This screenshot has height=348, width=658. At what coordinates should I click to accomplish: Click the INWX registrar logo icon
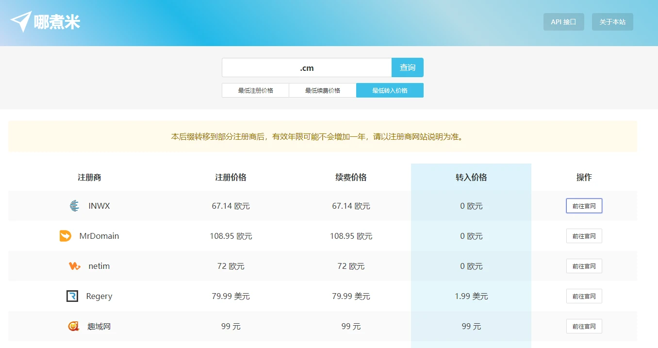coord(74,206)
